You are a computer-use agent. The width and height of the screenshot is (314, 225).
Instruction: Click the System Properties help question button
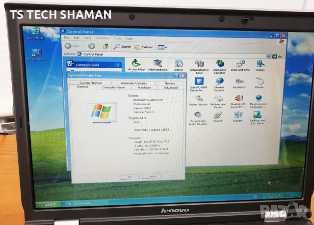coord(177,76)
